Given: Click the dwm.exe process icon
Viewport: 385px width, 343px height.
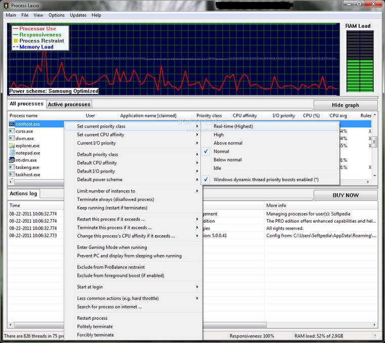Looking at the screenshot, I should [x=12, y=138].
